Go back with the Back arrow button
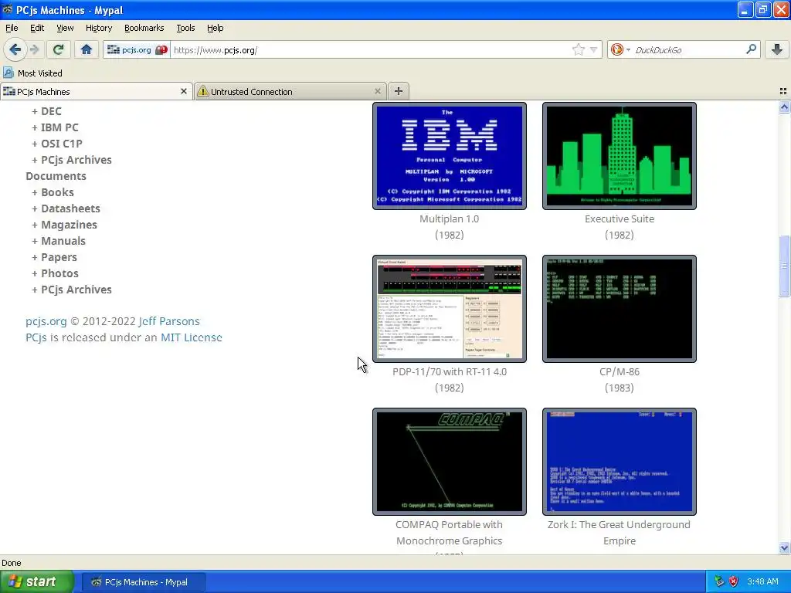Image resolution: width=791 pixels, height=593 pixels. pyautogui.click(x=15, y=49)
